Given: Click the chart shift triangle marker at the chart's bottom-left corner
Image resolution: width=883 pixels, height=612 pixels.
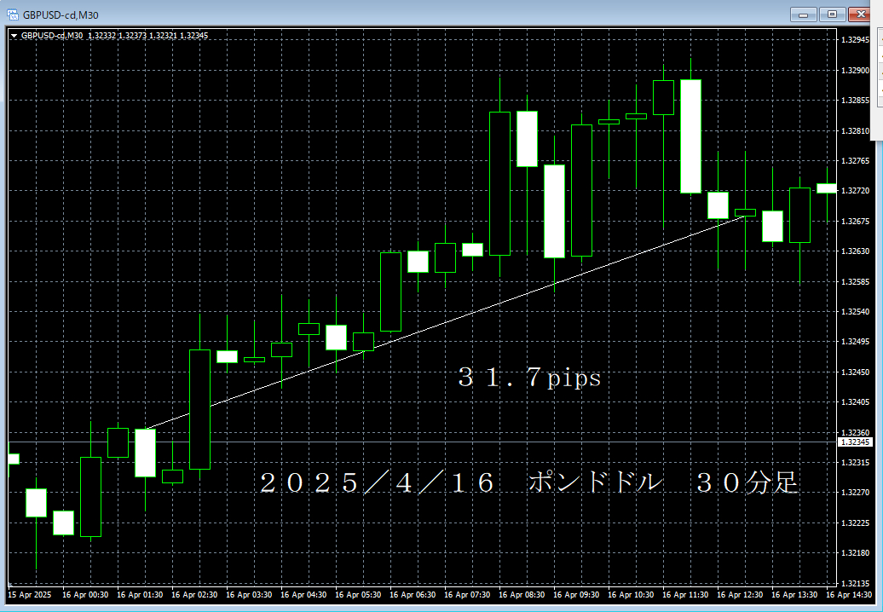Looking at the screenshot, I should [9, 585].
